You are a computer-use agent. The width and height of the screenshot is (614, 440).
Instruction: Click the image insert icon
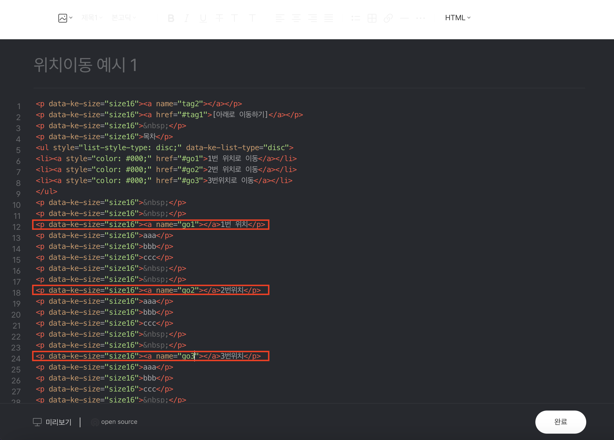click(63, 18)
